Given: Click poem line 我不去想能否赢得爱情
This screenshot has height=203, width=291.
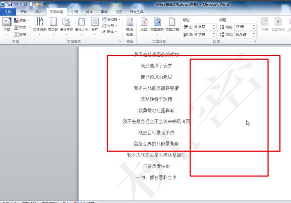Looking at the screenshot, I should [x=156, y=88].
